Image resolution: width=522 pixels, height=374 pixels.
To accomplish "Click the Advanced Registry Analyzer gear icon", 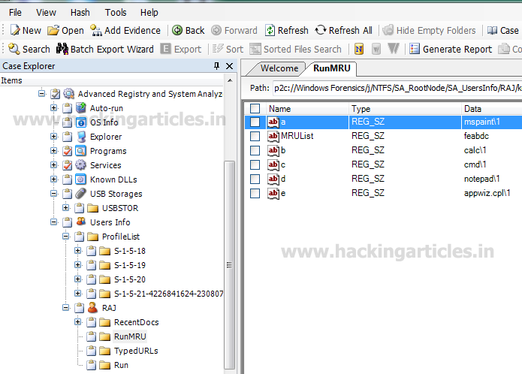I will pos(69,93).
